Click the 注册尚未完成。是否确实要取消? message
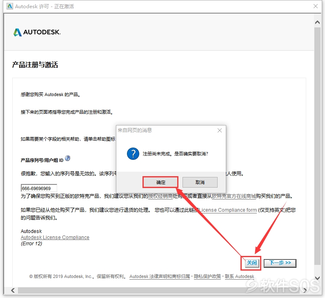 (175, 154)
